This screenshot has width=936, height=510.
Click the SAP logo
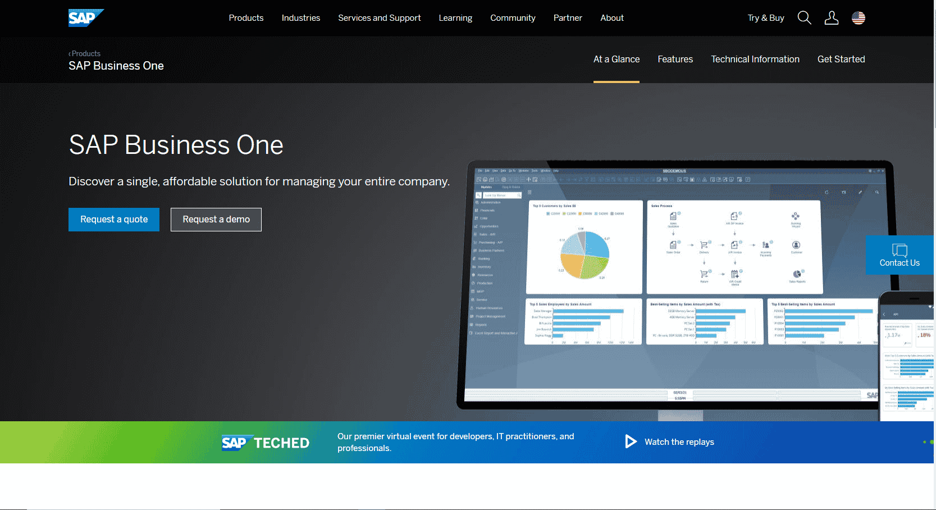pyautogui.click(x=86, y=18)
